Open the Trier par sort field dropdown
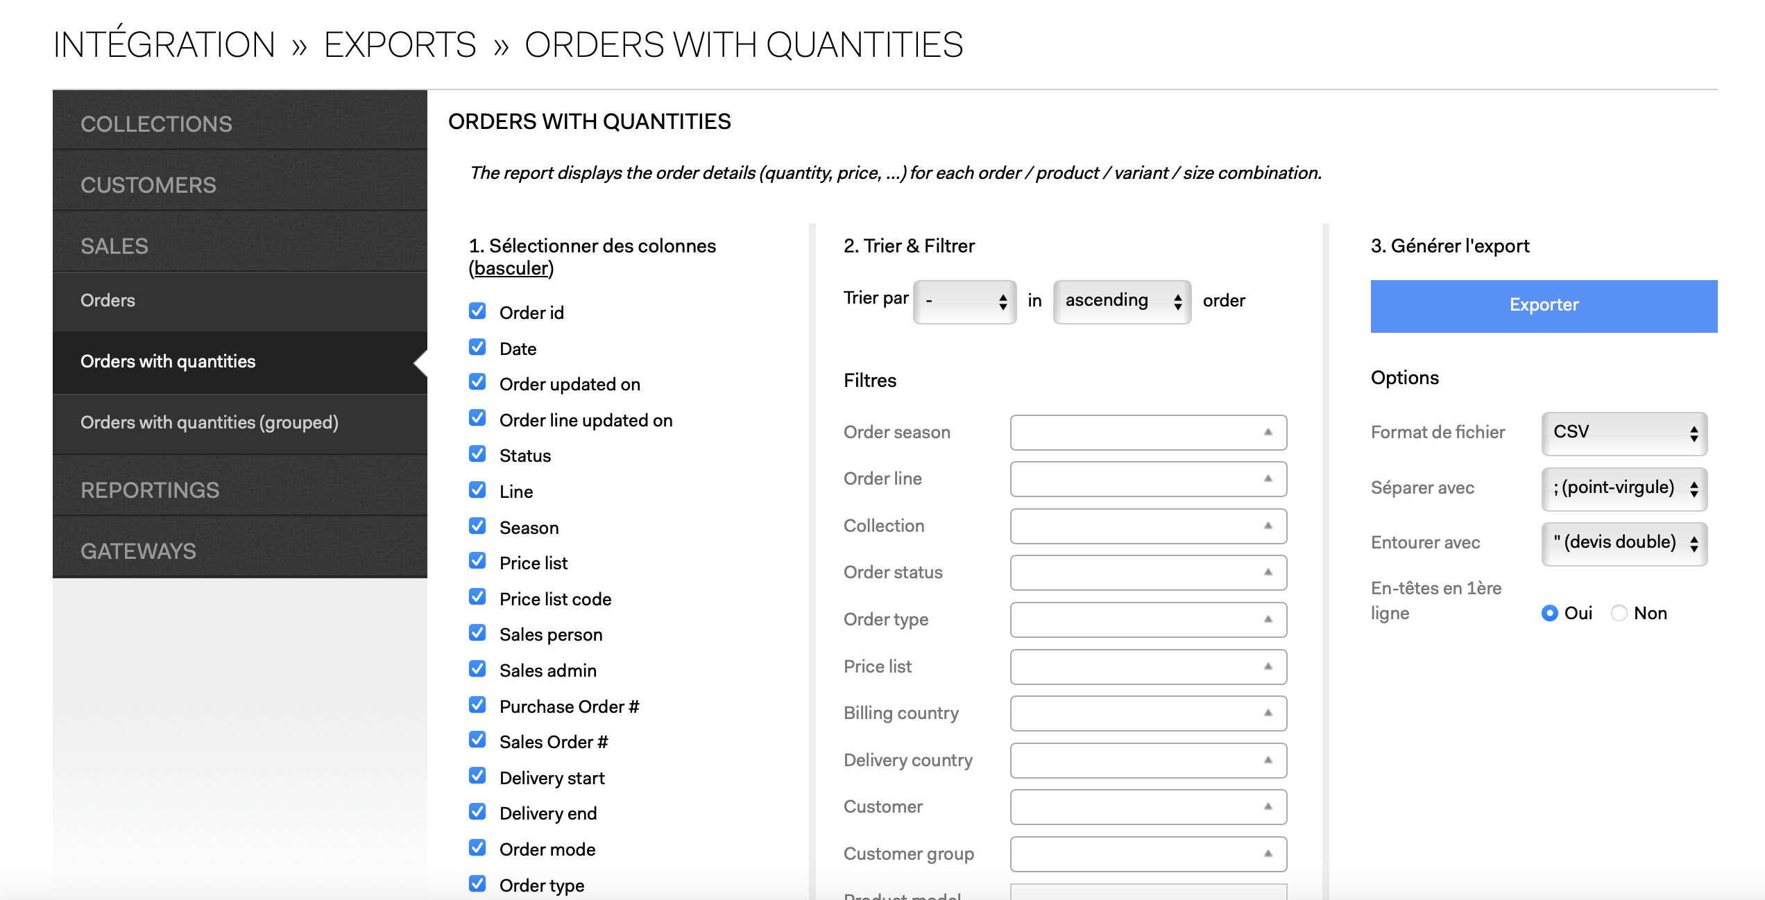The image size is (1765, 900). pos(965,301)
